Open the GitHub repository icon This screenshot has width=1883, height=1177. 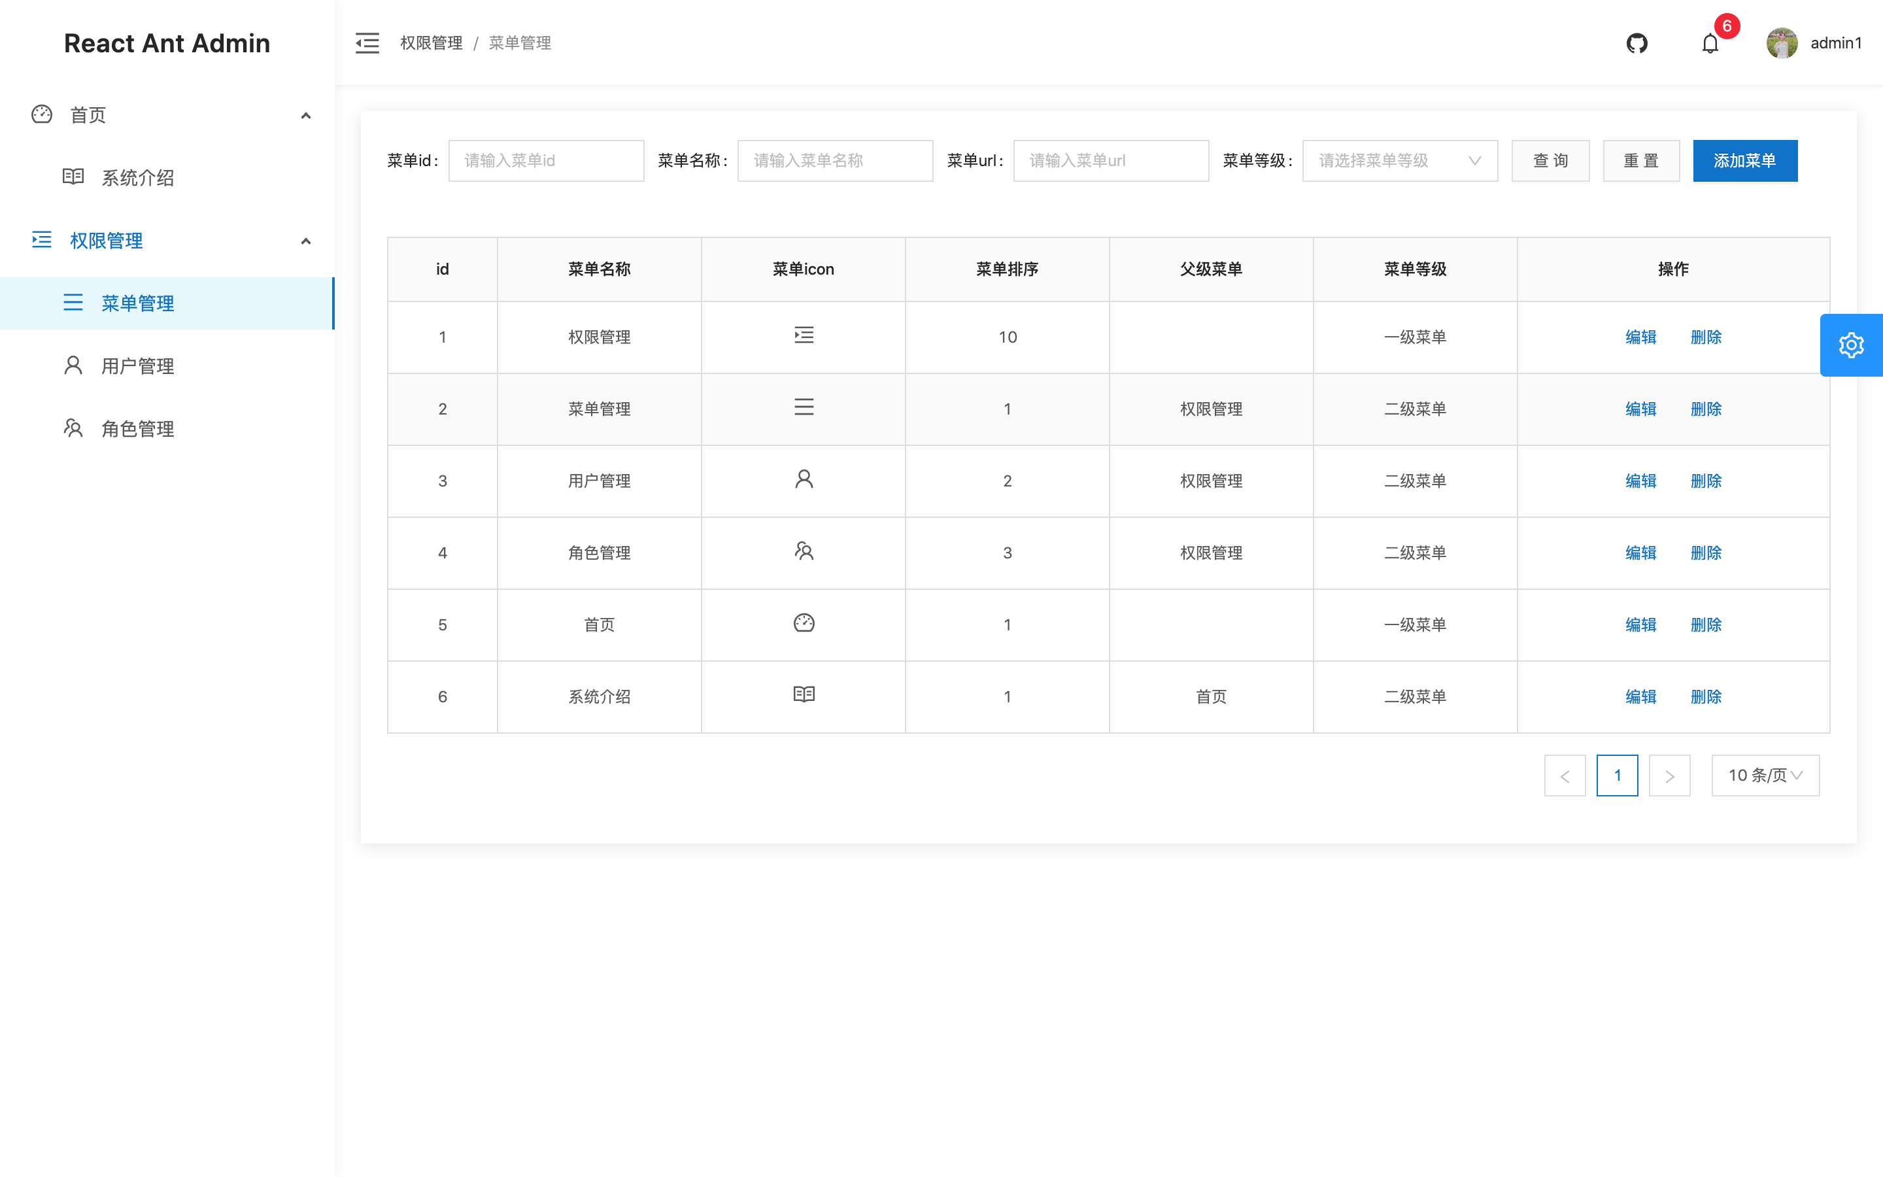pos(1637,43)
